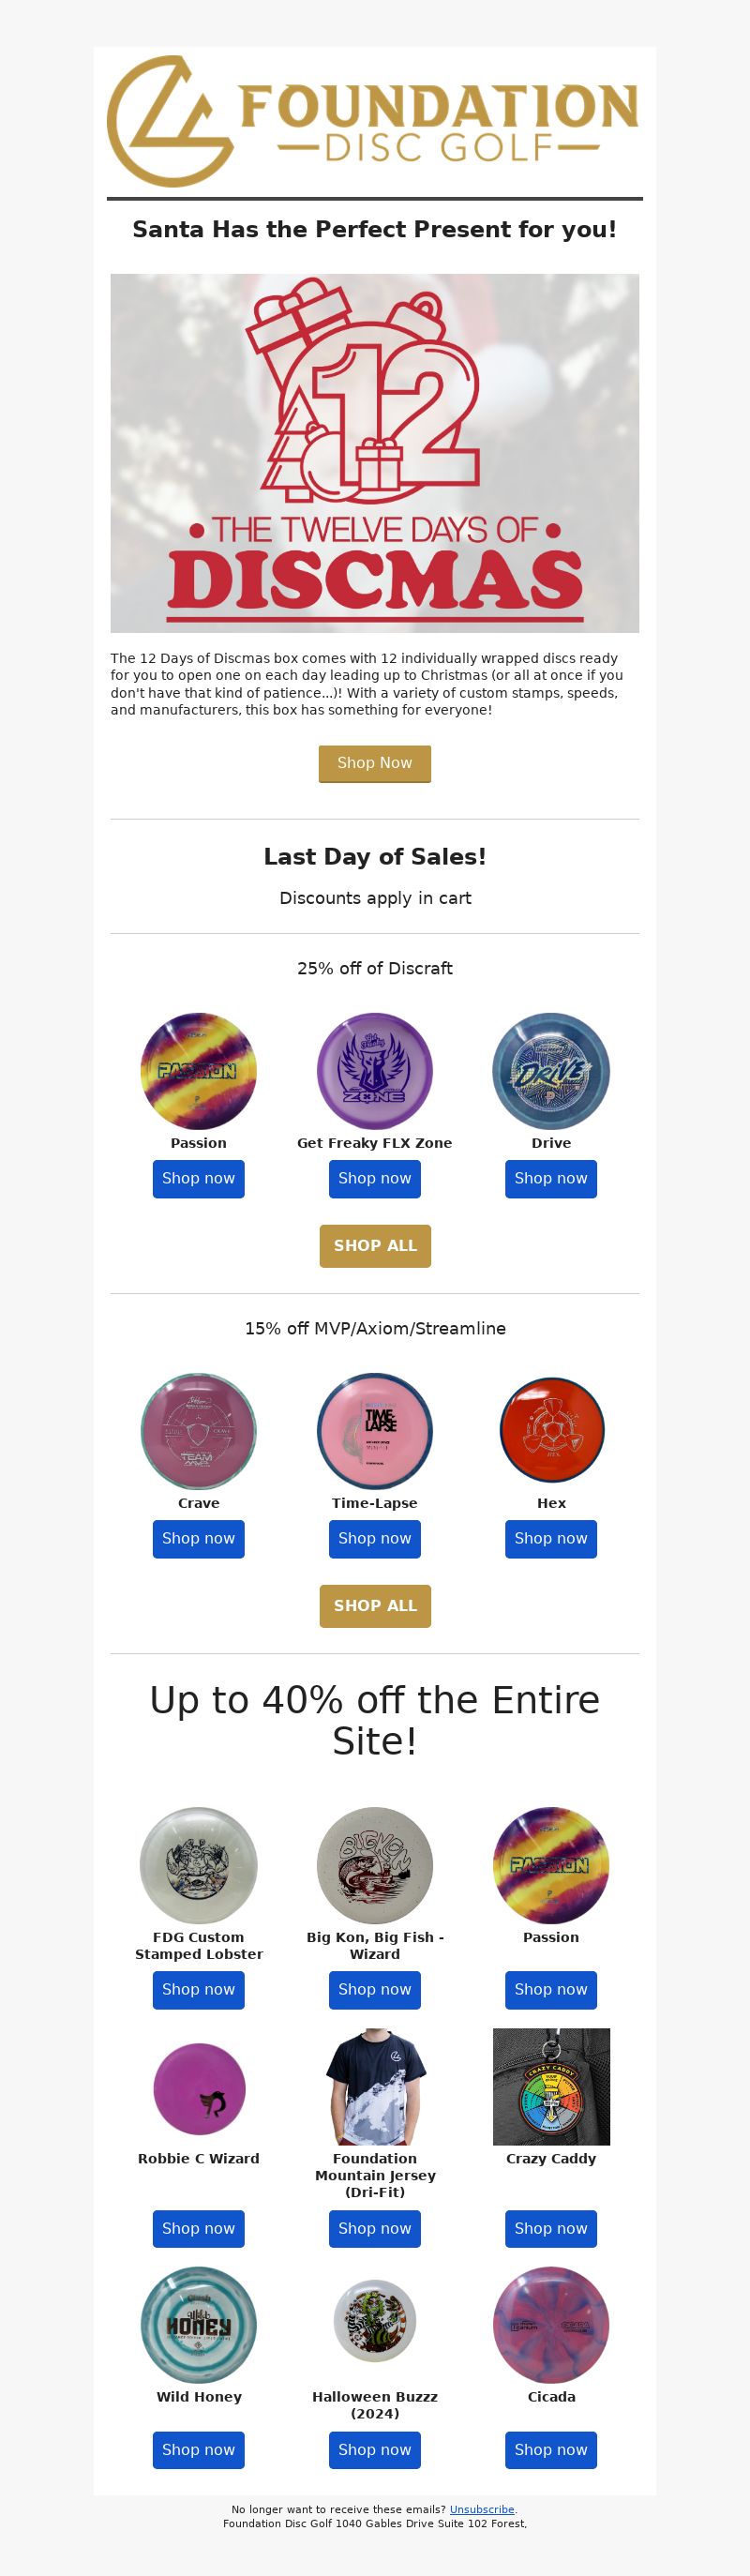Click the gold Shop Now button
The width and height of the screenshot is (750, 2576).
[374, 763]
